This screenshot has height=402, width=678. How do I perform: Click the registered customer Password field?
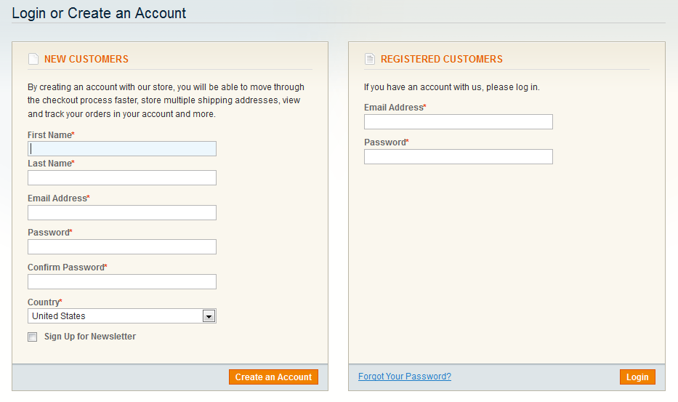pos(459,156)
